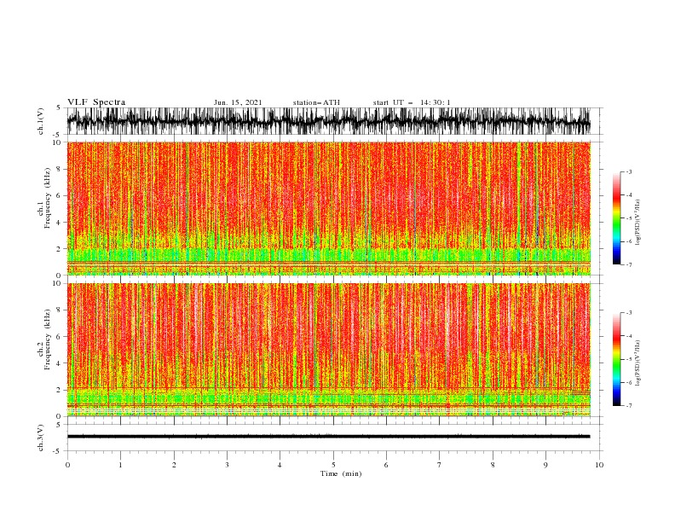Click the lower PSD color scale bar

[x=616, y=359]
